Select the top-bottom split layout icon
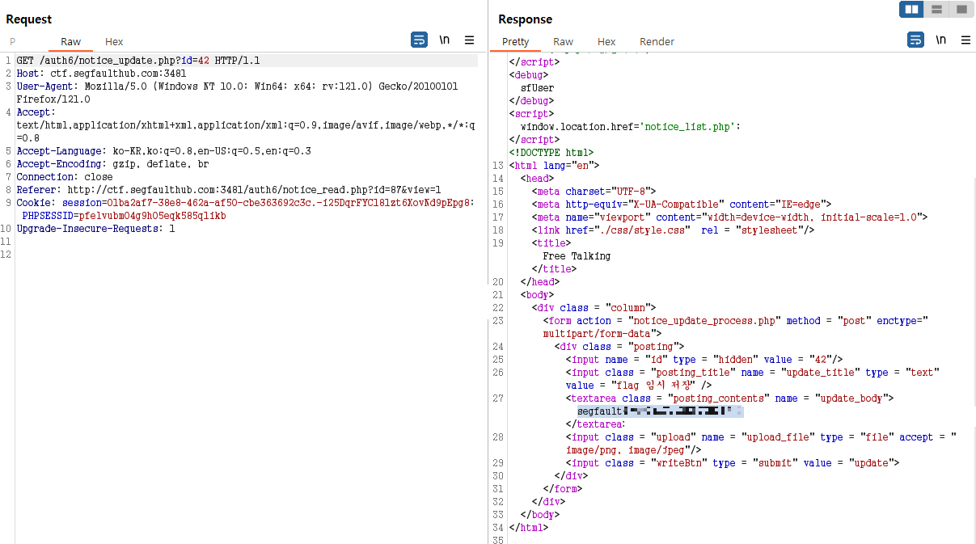 click(936, 10)
